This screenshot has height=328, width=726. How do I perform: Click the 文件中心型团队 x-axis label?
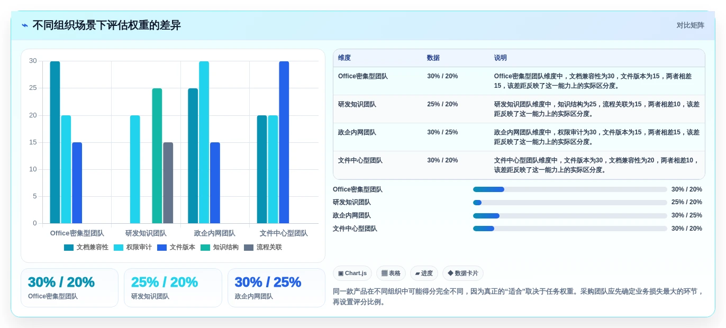coord(284,233)
